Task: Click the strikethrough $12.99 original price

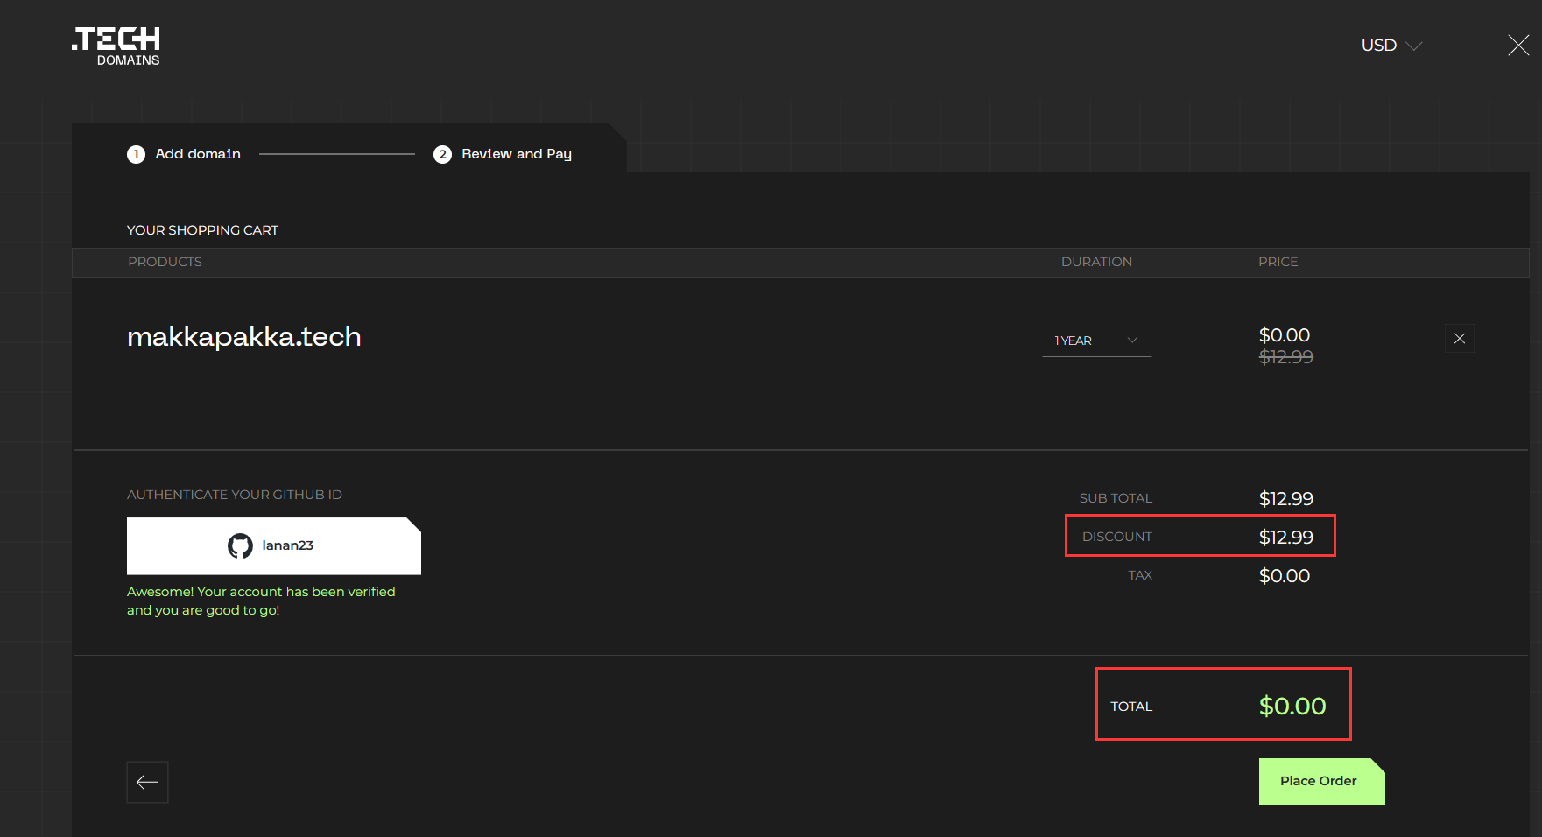Action: tap(1285, 357)
